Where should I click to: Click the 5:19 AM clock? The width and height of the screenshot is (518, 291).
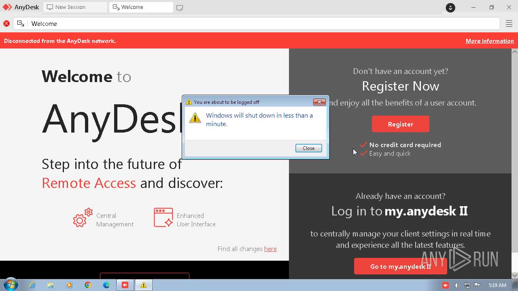pos(497,285)
